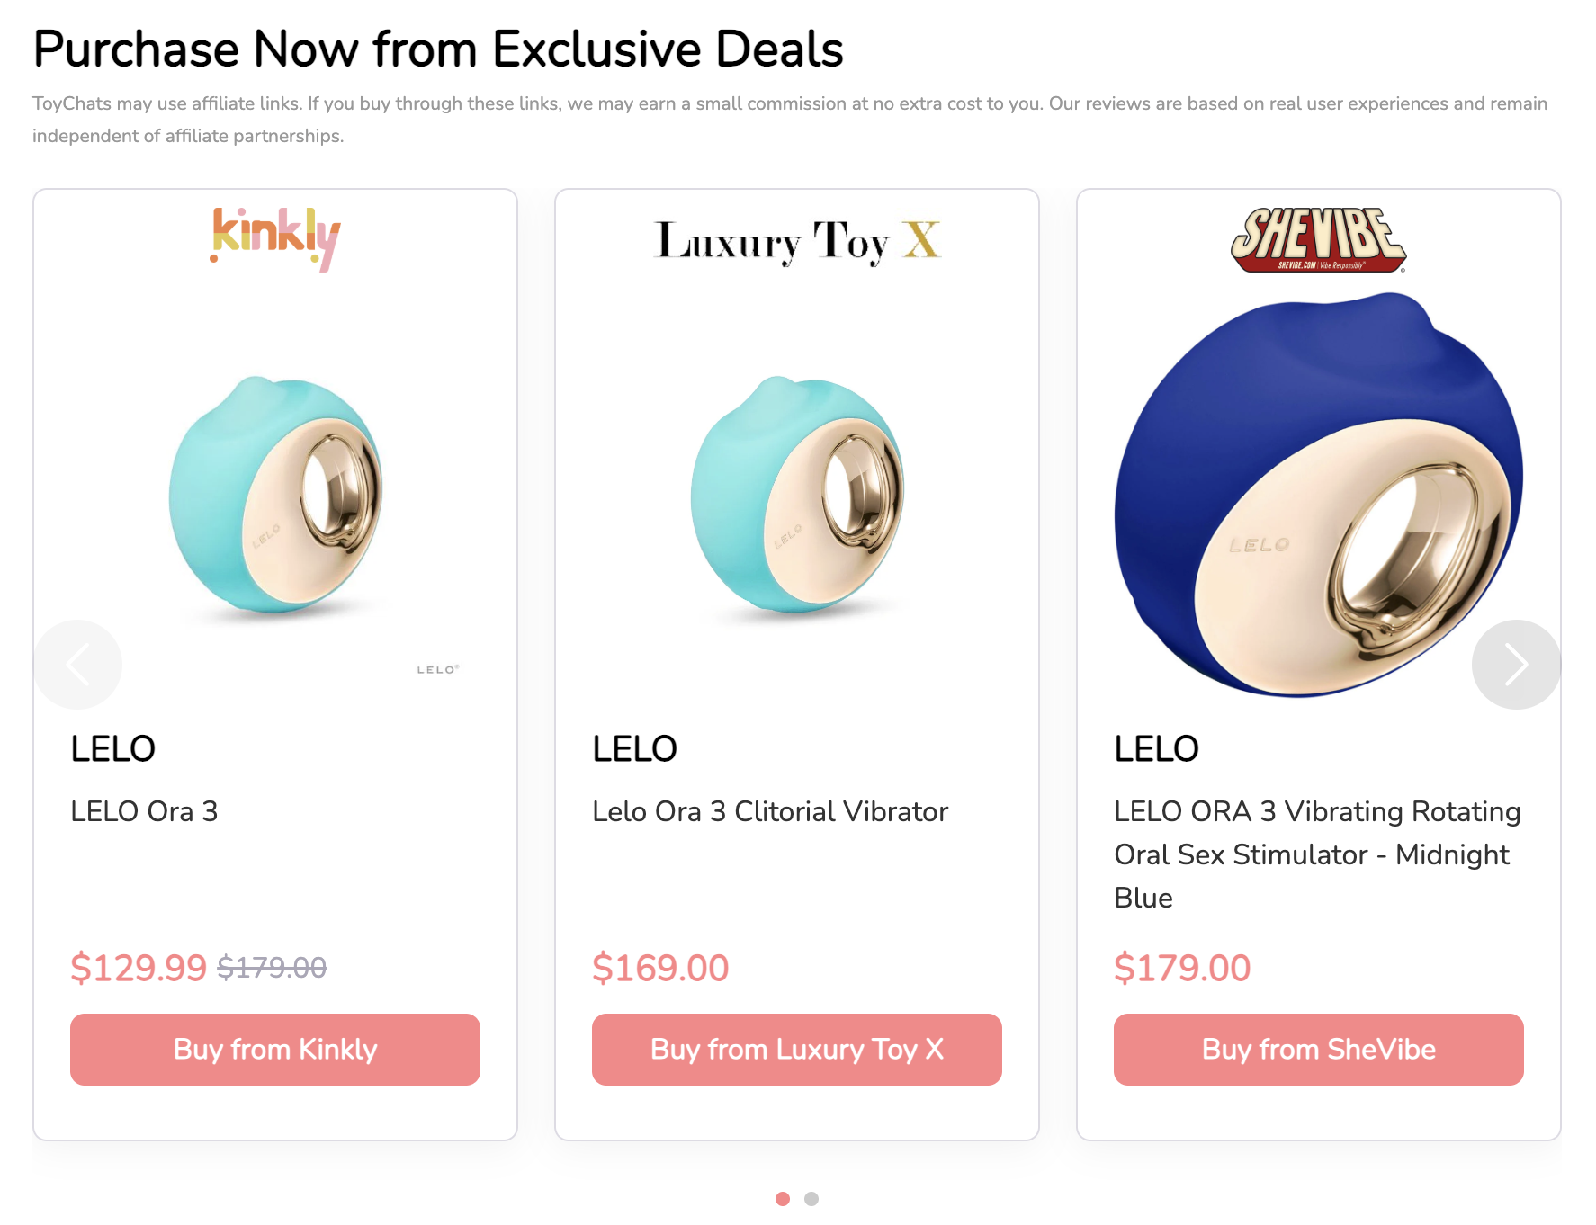Screen dimensions: 1596x1225
Task: Advance carousel with next arrow
Action: (x=1516, y=665)
